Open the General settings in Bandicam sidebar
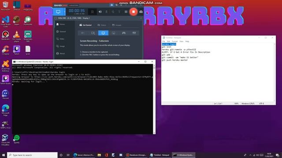282x158 pixels. [61, 32]
